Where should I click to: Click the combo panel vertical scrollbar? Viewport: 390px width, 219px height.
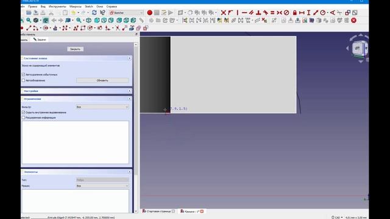136,128
